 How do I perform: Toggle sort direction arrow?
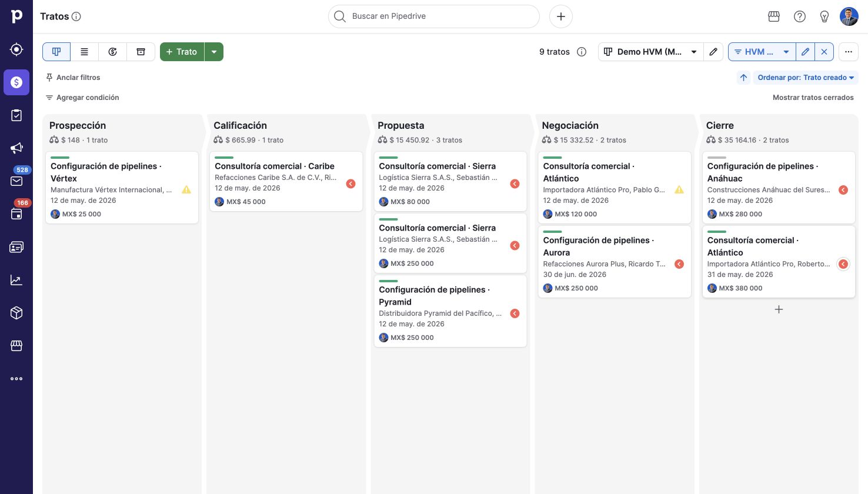743,78
